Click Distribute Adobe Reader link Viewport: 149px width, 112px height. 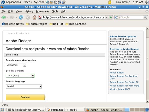pyautogui.click(x=124, y=49)
